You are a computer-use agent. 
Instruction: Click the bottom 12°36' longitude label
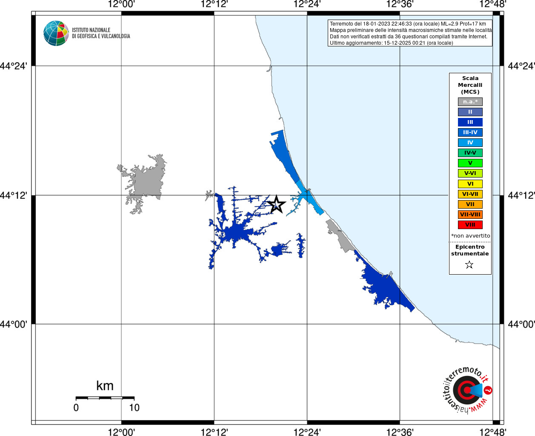pos(400,432)
